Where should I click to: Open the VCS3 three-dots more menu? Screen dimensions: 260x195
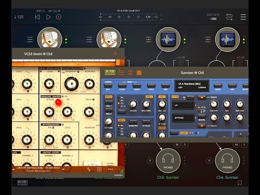point(110,169)
